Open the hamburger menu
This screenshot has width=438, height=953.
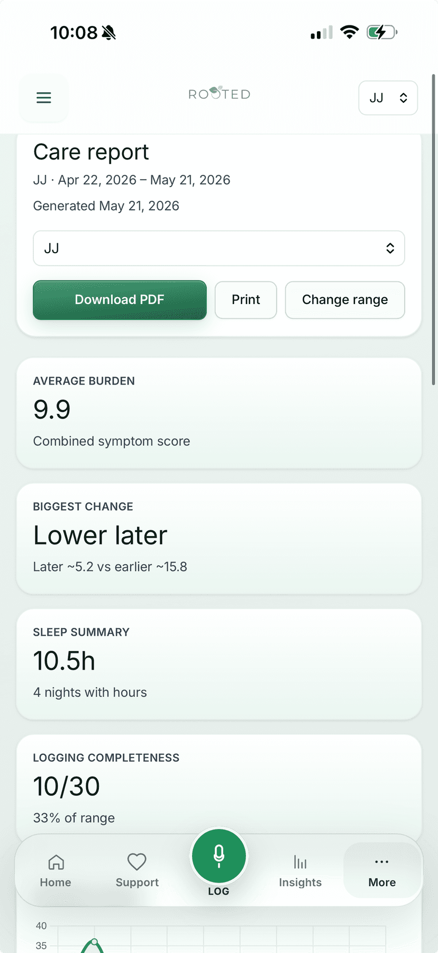43,98
